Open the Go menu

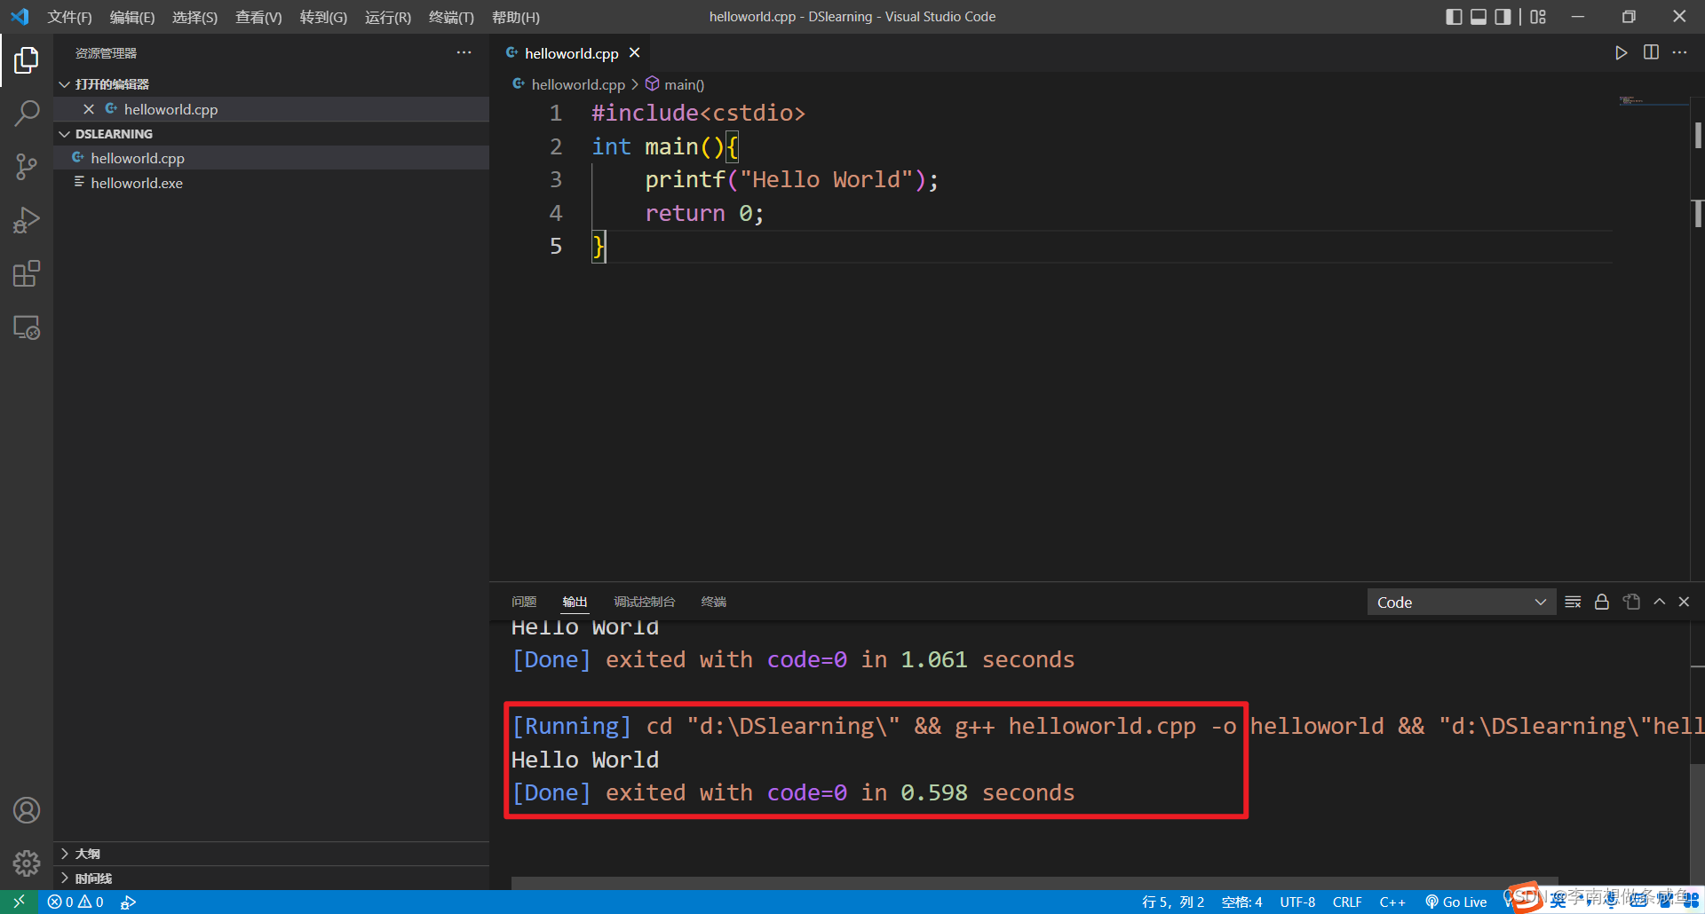pos(323,17)
